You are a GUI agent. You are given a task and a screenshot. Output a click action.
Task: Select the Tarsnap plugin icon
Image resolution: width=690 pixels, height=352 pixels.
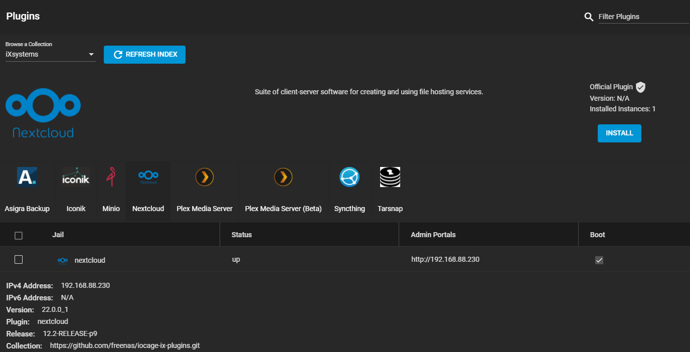pos(390,177)
